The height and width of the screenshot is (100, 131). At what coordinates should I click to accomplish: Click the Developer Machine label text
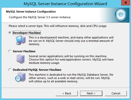(27, 33)
